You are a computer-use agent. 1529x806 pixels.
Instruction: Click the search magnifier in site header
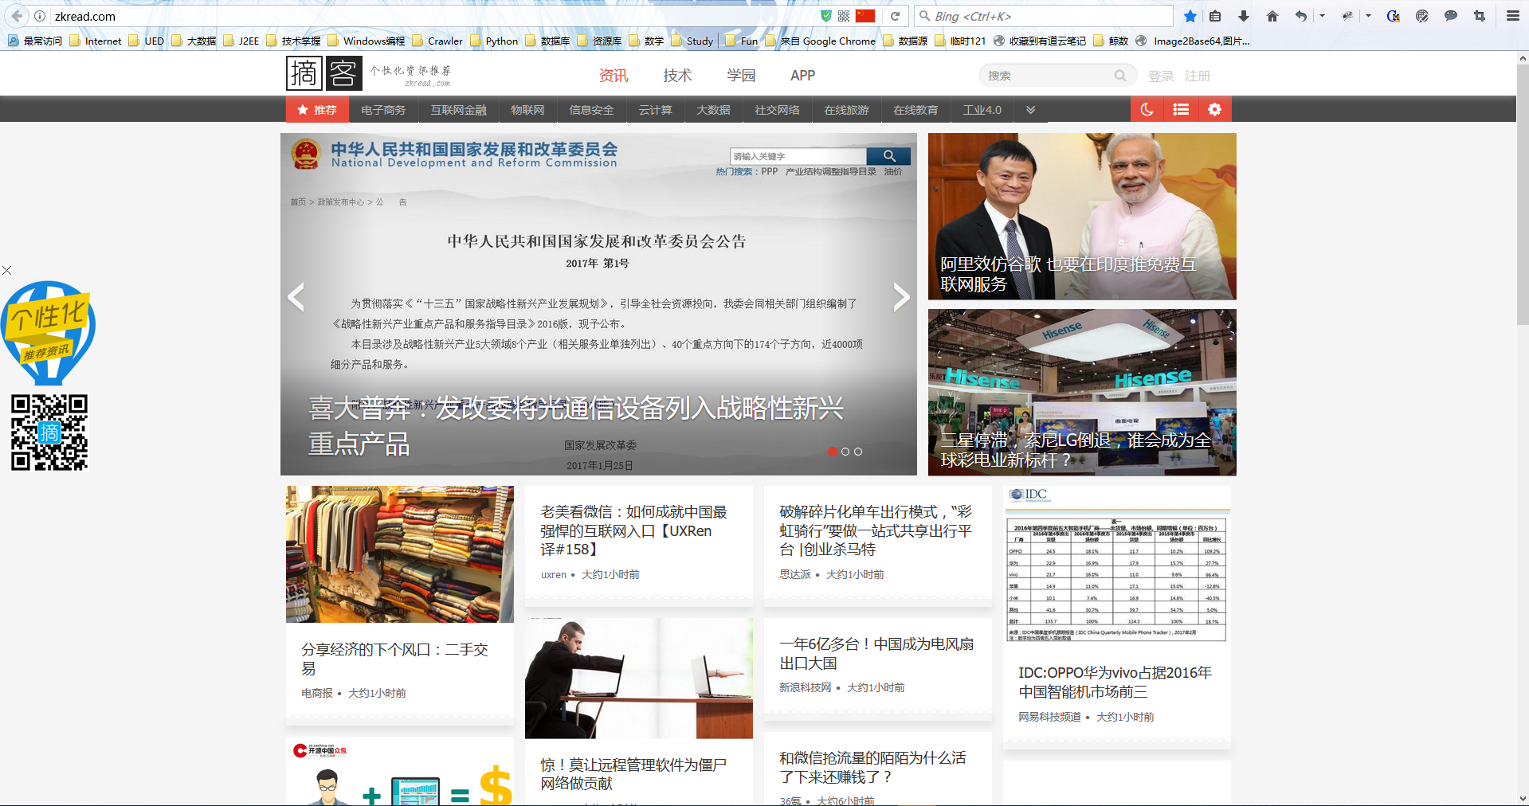click(1120, 76)
